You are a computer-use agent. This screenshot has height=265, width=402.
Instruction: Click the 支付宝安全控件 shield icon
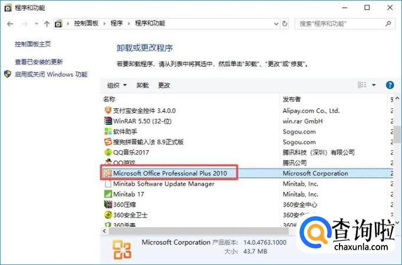108,110
